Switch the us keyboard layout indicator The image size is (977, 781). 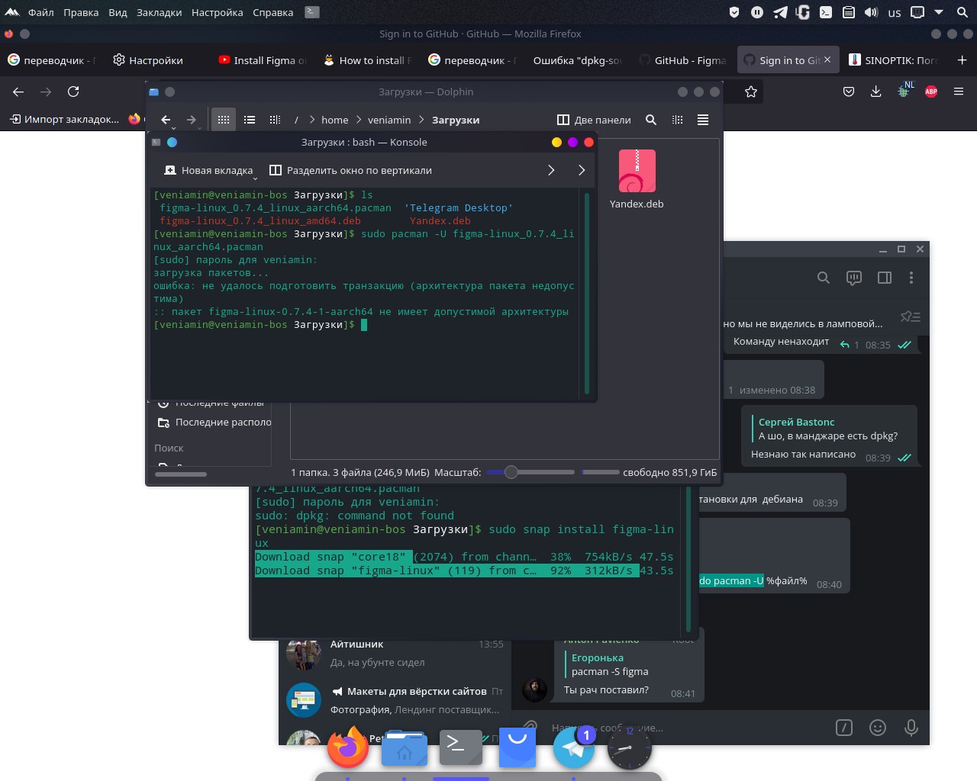(x=895, y=13)
